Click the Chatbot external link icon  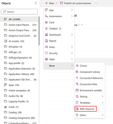click(x=60, y=29)
